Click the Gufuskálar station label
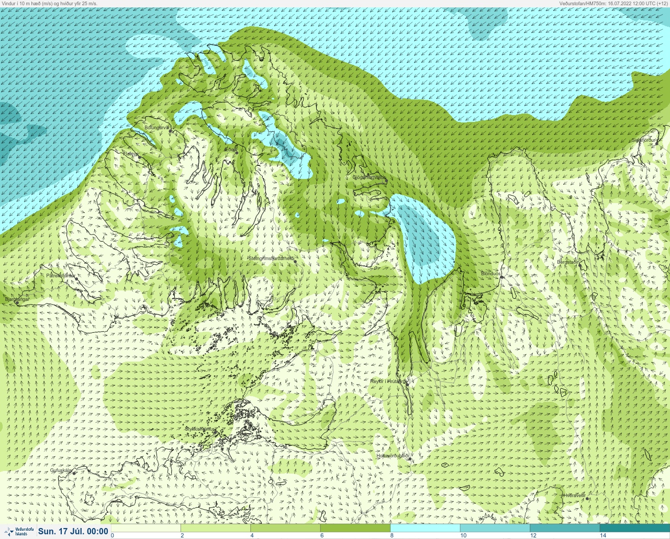Viewport: 670px width, 539px height. [61, 470]
